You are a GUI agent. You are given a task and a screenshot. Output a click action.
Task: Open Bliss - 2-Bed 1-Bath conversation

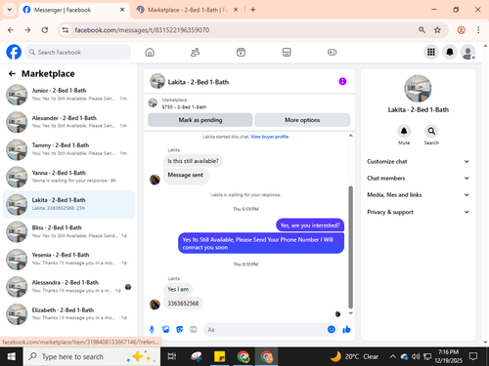tap(68, 231)
